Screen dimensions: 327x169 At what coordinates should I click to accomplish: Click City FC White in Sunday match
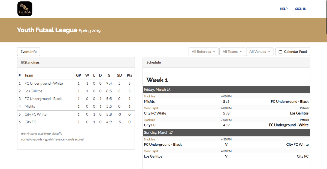click(297, 145)
